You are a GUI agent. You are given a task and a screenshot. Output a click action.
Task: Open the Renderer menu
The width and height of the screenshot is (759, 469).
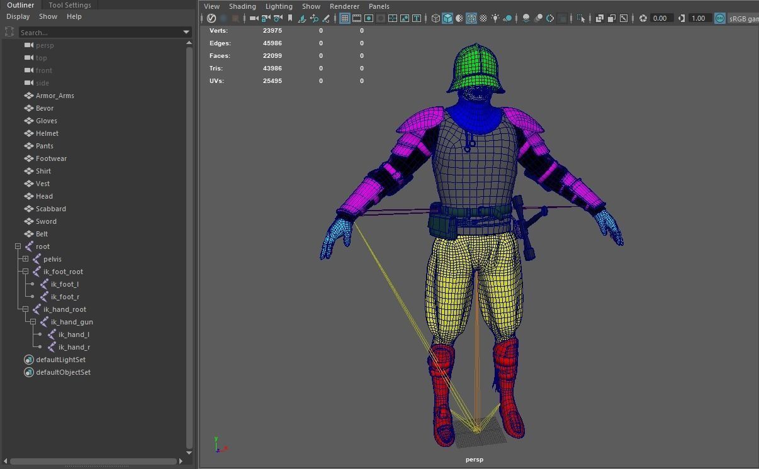[344, 6]
